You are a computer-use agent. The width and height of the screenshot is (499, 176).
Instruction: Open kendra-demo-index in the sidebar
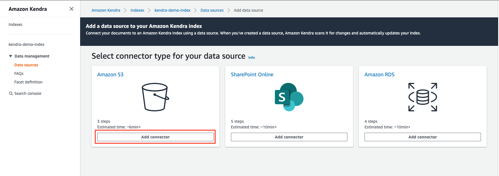[27, 44]
